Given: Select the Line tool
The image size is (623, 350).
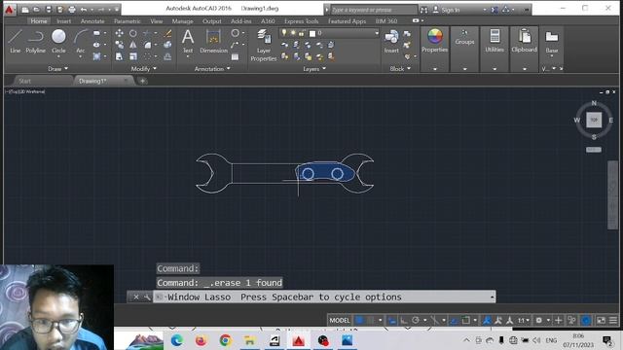Looking at the screenshot, I should click(15, 41).
